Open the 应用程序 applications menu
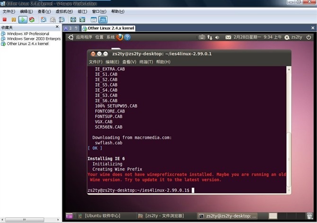Viewport: 317px width, 223px height. point(84,37)
